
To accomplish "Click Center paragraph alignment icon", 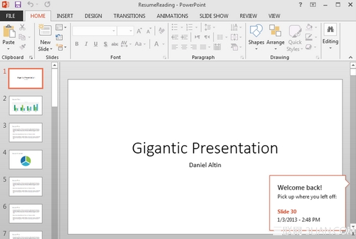I will pos(184,47).
